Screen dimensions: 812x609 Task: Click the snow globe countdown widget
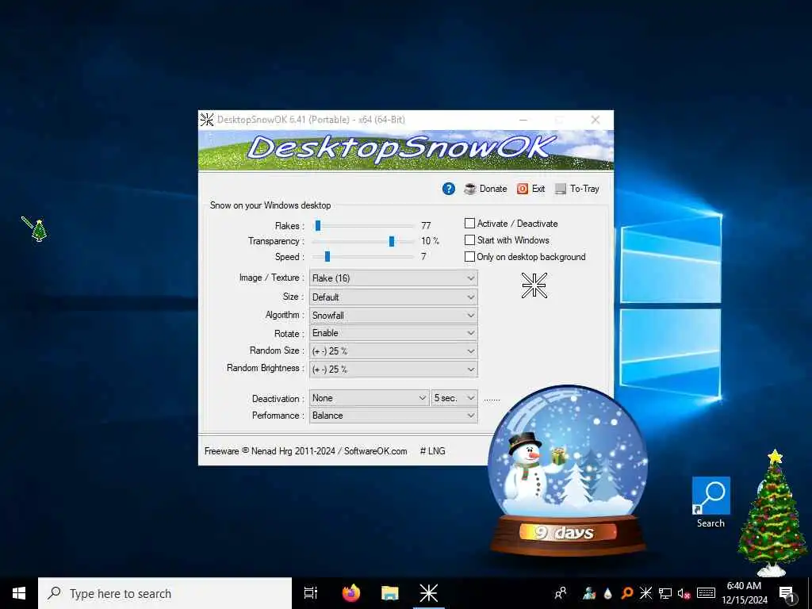point(568,470)
